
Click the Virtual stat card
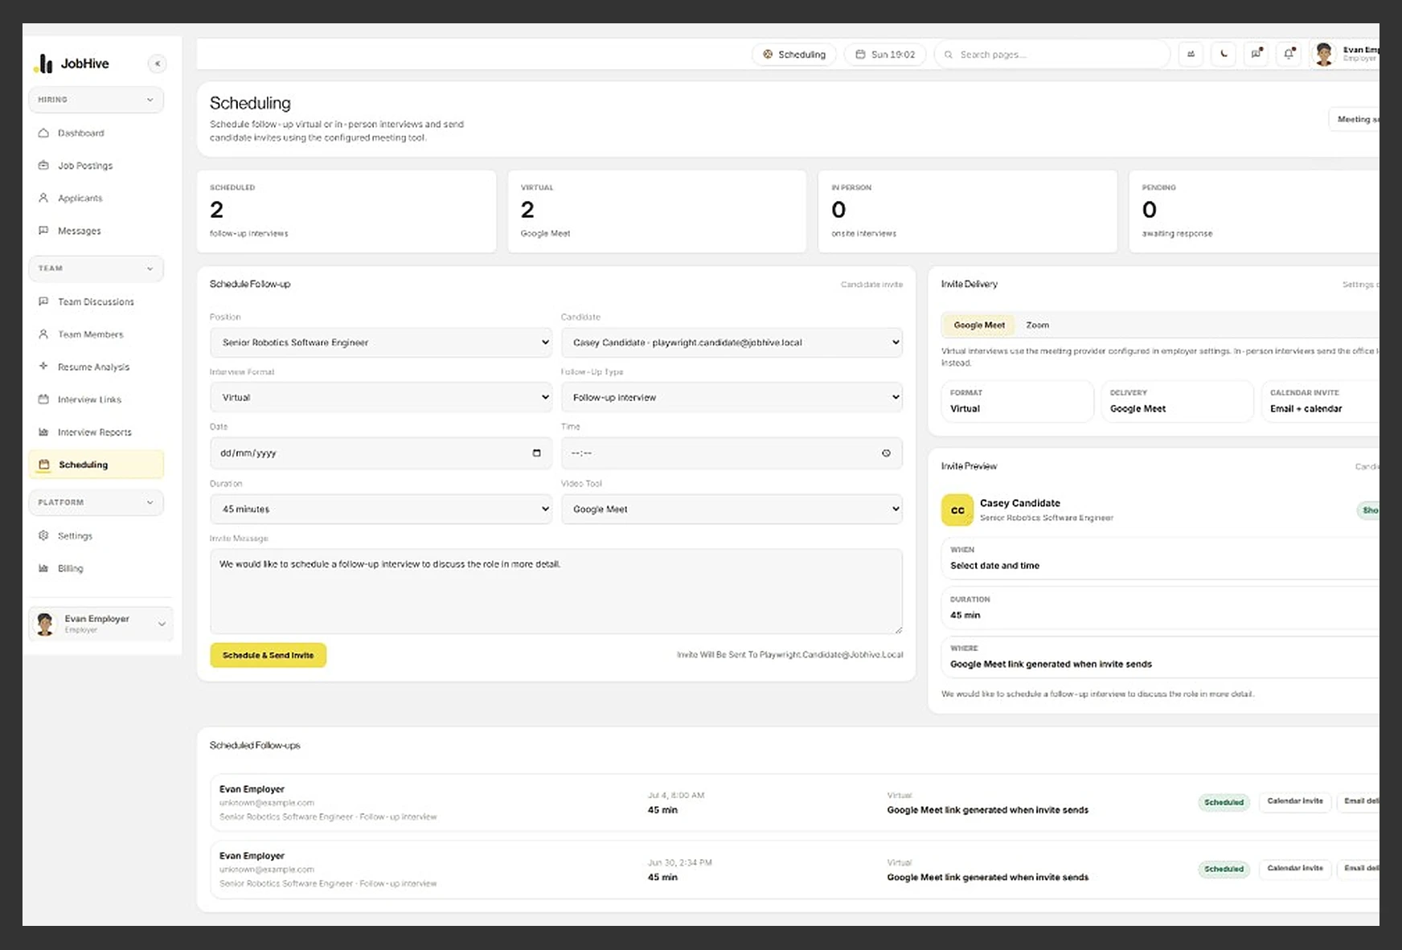[x=657, y=211]
